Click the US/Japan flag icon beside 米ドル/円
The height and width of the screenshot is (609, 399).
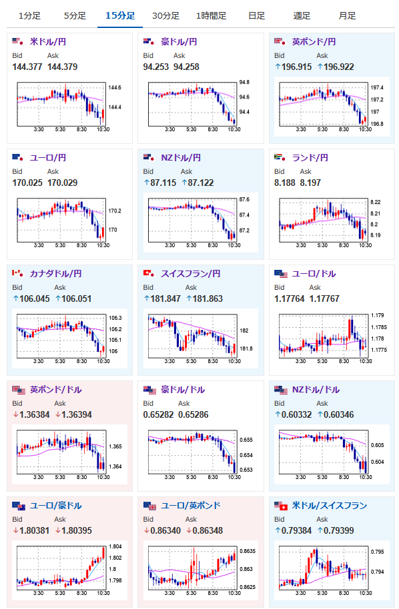(17, 41)
